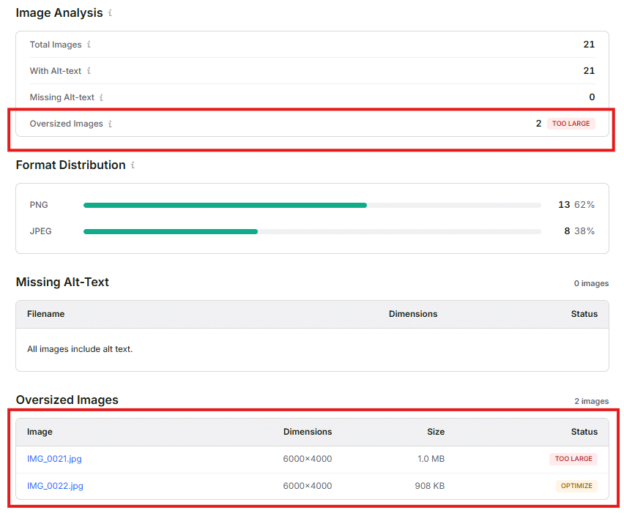Click the '0 images' count beside Missing Alt-Text
The width and height of the screenshot is (624, 513).
coord(591,283)
